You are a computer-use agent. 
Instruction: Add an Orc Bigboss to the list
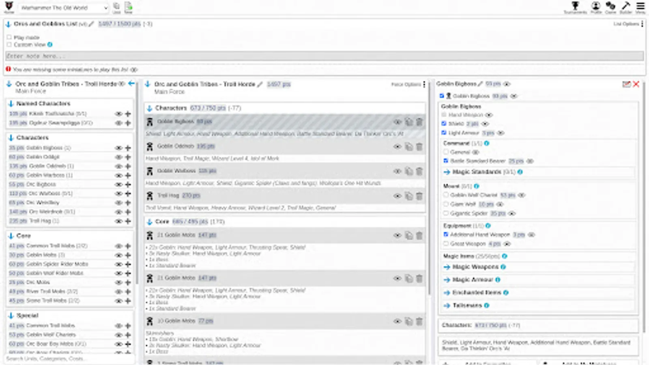pos(128,184)
